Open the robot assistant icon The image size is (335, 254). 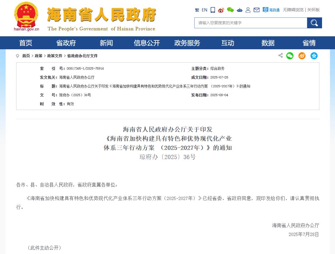coord(239,10)
